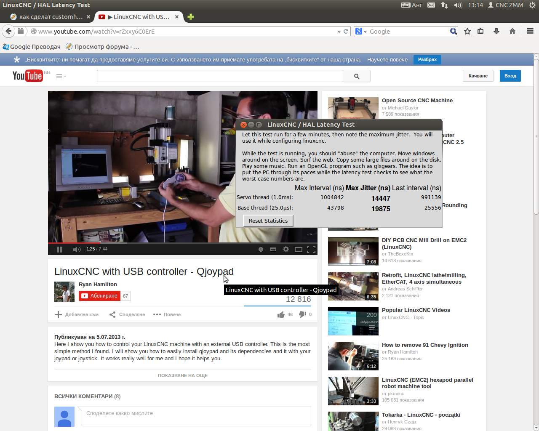539x431 pixels.
Task: Open the downloads arrow icon
Action: (x=496, y=31)
